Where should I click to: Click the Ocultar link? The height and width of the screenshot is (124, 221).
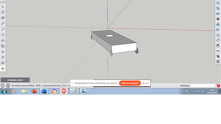(x=146, y=83)
